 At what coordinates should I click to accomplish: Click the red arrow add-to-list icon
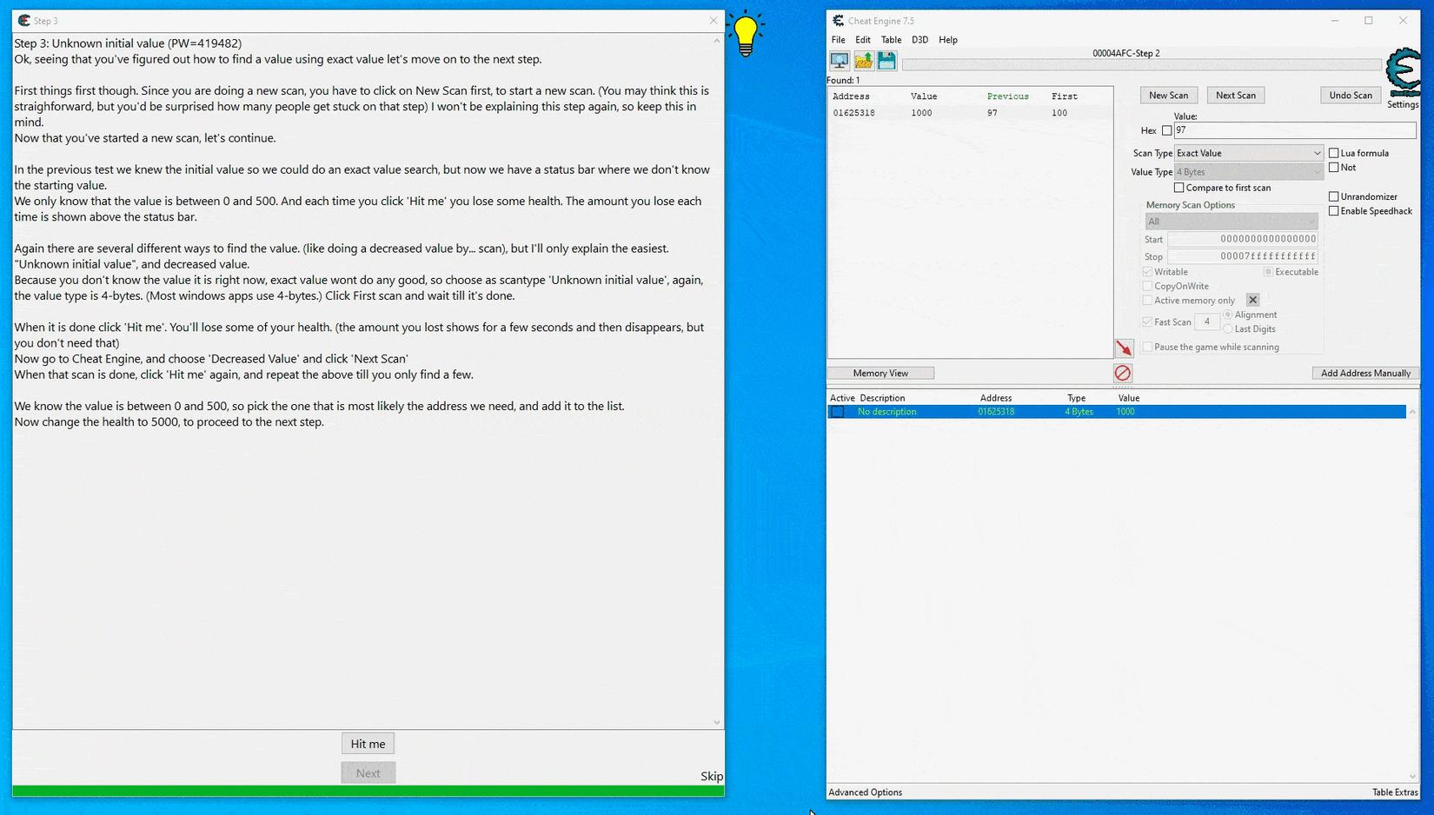pyautogui.click(x=1124, y=348)
